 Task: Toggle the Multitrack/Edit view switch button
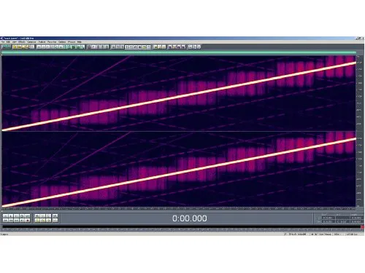7,47
